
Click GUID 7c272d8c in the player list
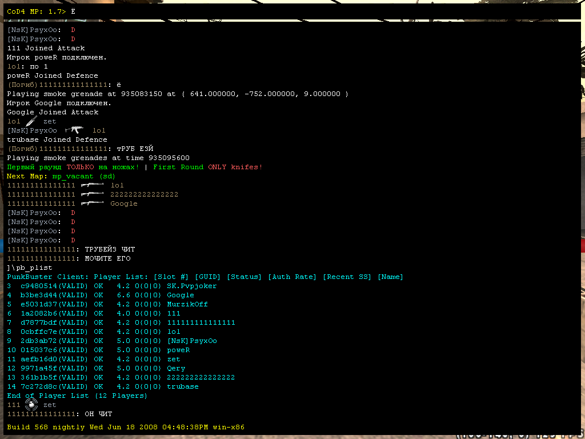coord(39,386)
